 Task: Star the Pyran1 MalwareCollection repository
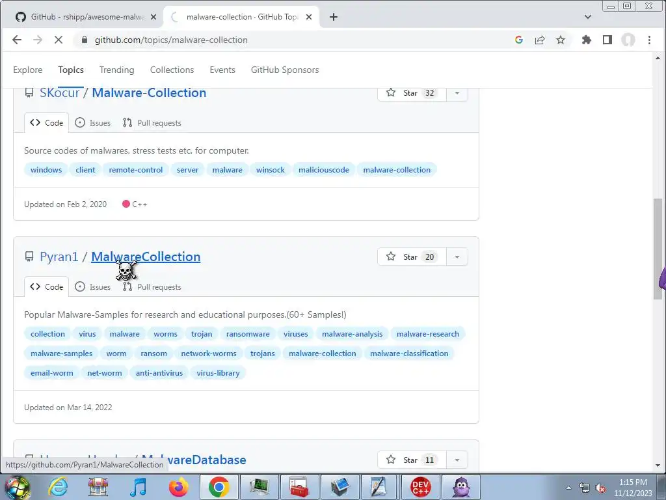pyautogui.click(x=412, y=257)
